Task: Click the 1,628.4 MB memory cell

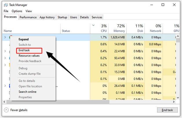Action: (117, 37)
